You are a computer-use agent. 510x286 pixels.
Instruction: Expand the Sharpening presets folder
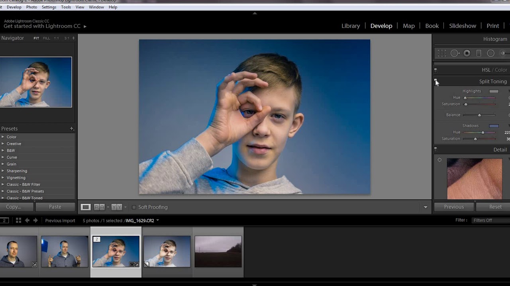(3, 171)
